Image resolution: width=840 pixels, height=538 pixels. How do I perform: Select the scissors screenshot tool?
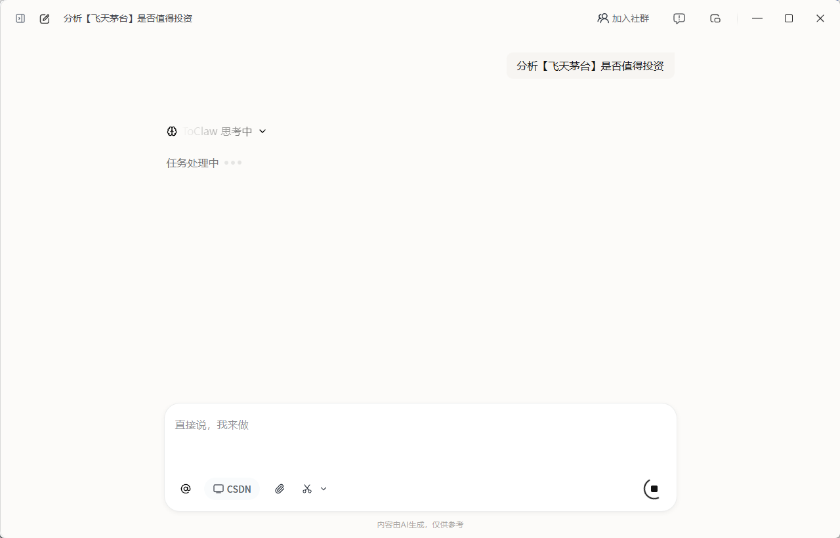click(307, 489)
